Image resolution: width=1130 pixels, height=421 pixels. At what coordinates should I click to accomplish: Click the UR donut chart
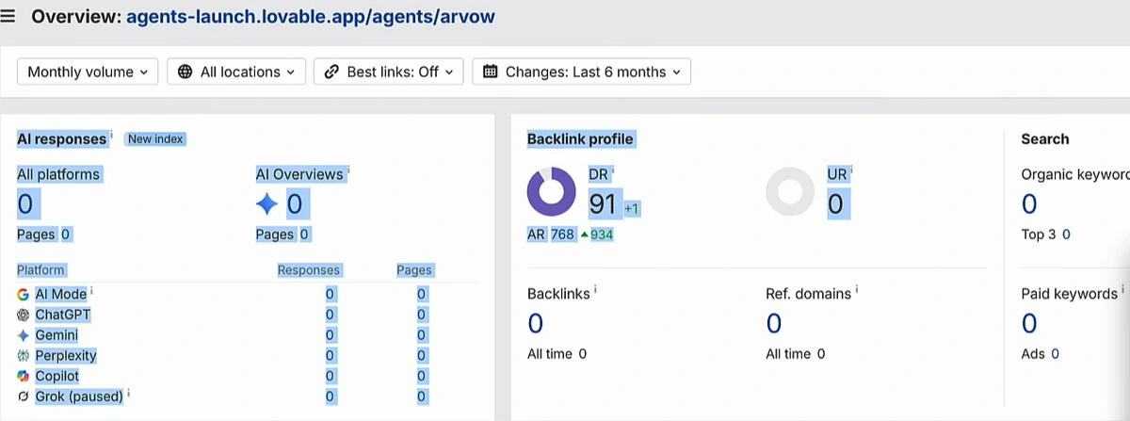pos(790,192)
